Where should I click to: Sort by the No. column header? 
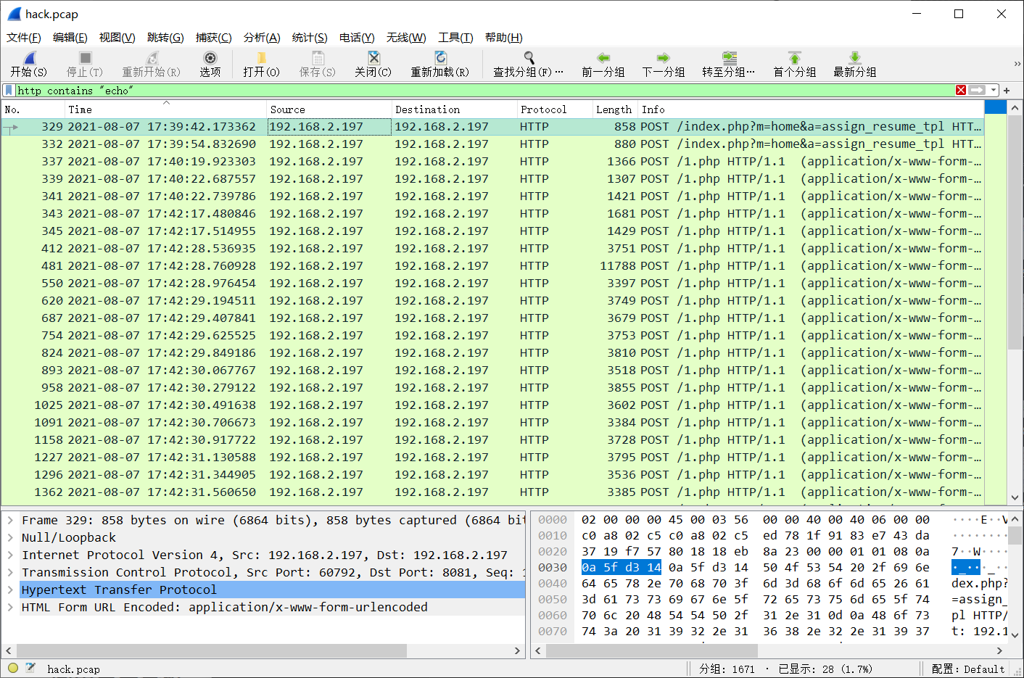click(33, 109)
